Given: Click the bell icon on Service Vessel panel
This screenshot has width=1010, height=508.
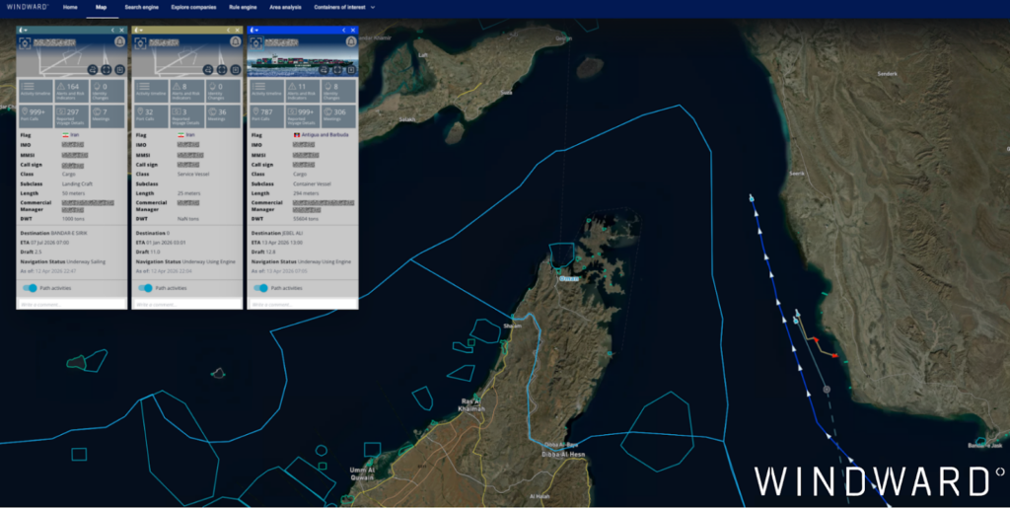Looking at the screenshot, I should point(236,41).
